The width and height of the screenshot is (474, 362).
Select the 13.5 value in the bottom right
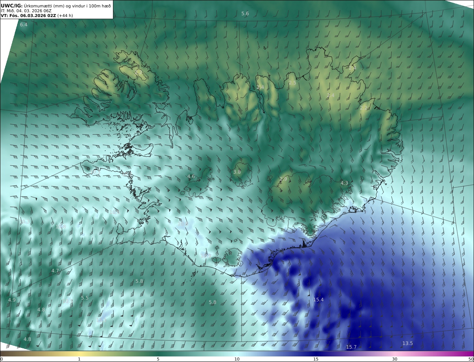point(408,343)
